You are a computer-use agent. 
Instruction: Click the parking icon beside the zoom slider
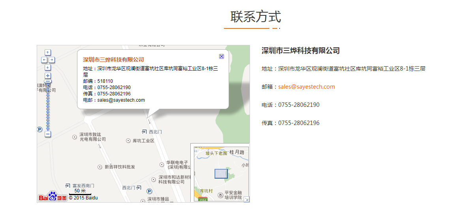(x=40, y=130)
